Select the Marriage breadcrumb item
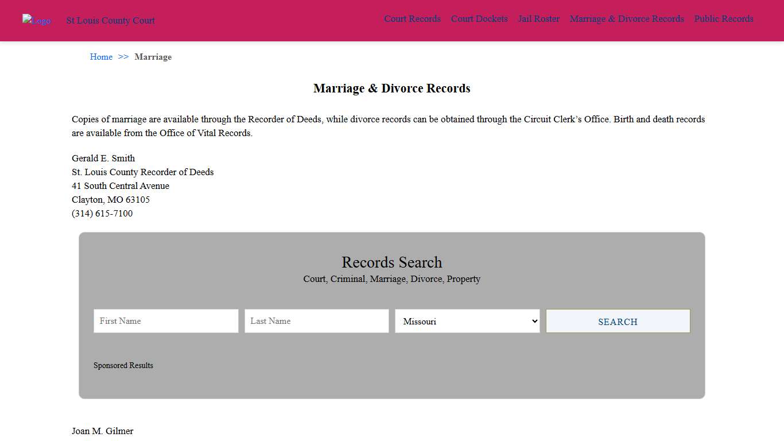The width and height of the screenshot is (784, 441). pyautogui.click(x=153, y=57)
